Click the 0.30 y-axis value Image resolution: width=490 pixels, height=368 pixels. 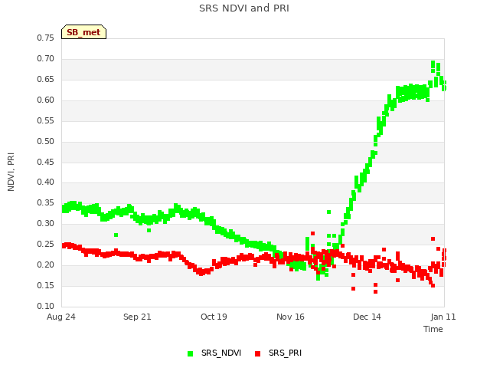(x=46, y=223)
